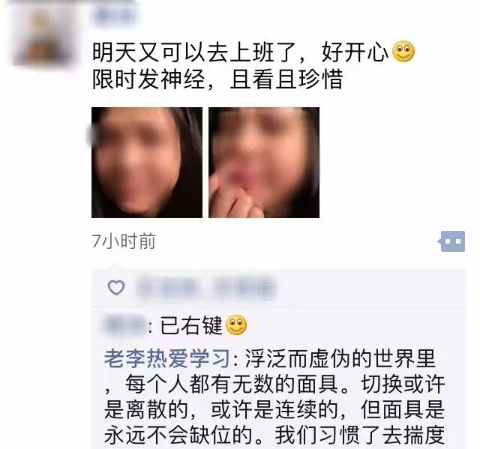The height and width of the screenshot is (449, 480).
Task: Tap the smiley emoji after 已右键
Action: click(236, 325)
